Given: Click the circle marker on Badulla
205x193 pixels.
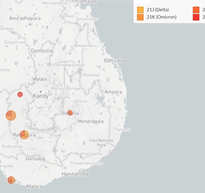Looking at the screenshot, I should [70, 113].
